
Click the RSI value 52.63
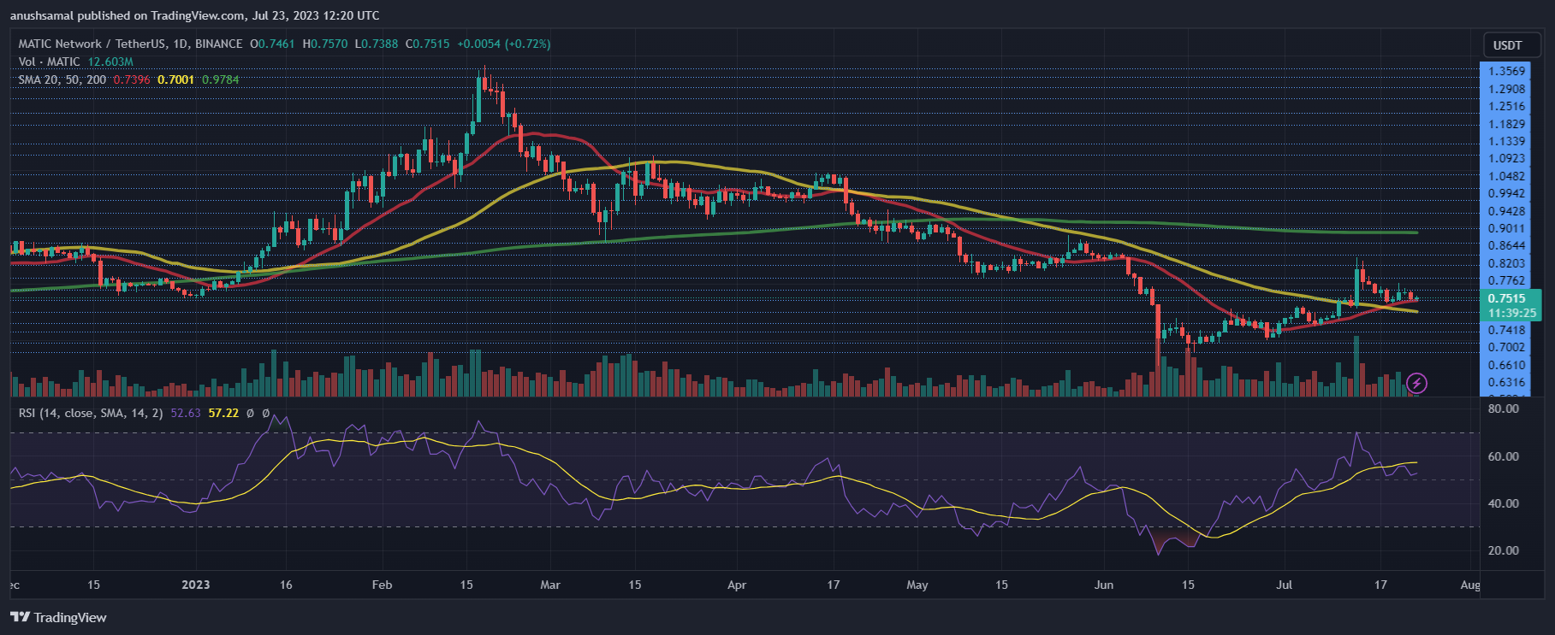pyautogui.click(x=186, y=413)
